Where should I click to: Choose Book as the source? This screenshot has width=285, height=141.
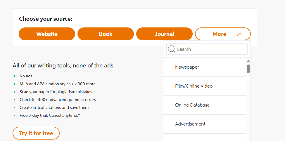106,34
